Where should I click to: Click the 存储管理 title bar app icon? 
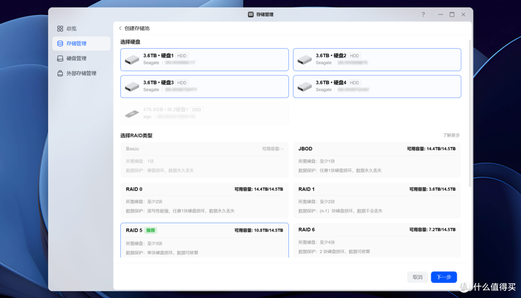(x=251, y=14)
